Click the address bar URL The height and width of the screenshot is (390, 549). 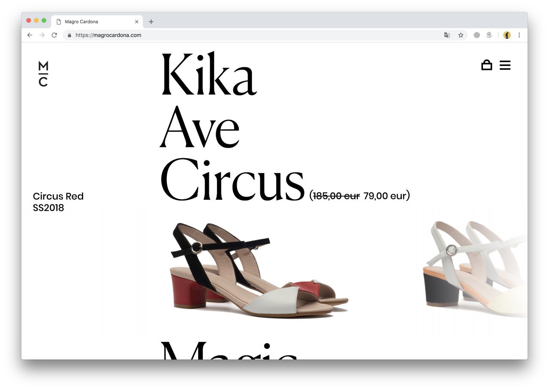(x=108, y=35)
